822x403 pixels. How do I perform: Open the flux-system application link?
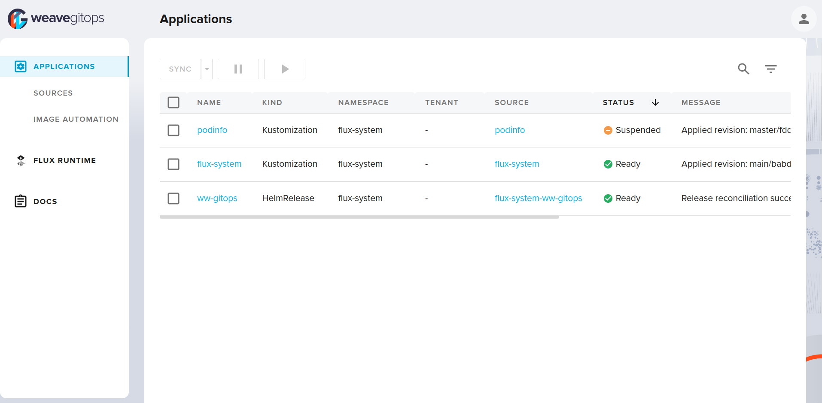tap(219, 164)
